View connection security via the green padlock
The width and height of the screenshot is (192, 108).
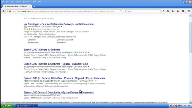tap(10, 11)
